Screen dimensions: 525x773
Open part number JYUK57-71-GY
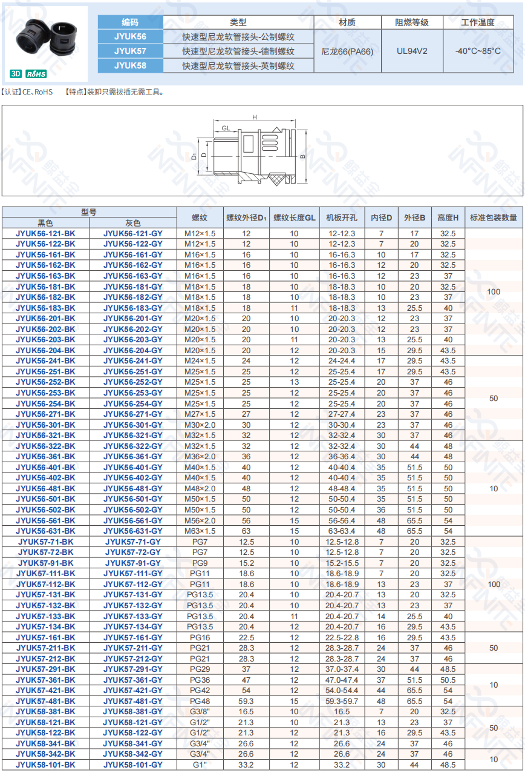[x=133, y=542]
